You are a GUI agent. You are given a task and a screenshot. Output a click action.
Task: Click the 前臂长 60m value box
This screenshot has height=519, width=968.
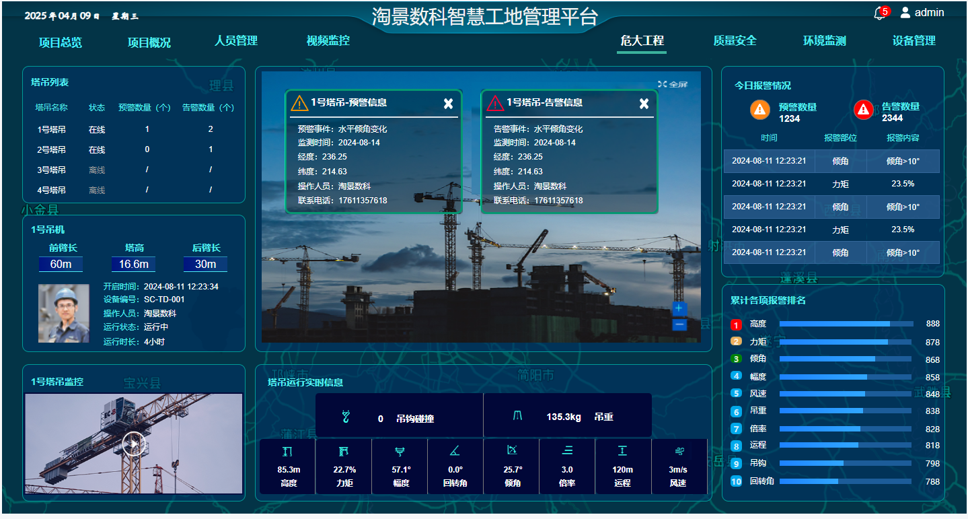pyautogui.click(x=61, y=264)
